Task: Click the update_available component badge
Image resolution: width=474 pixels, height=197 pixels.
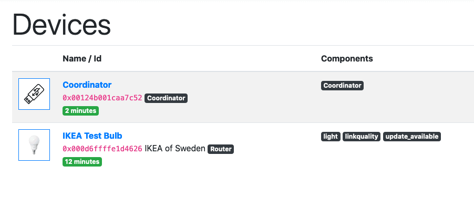Action: (412, 137)
